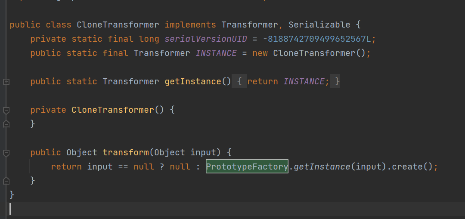
Task: Click the serialVersionUID field name
Action: pyautogui.click(x=206, y=39)
